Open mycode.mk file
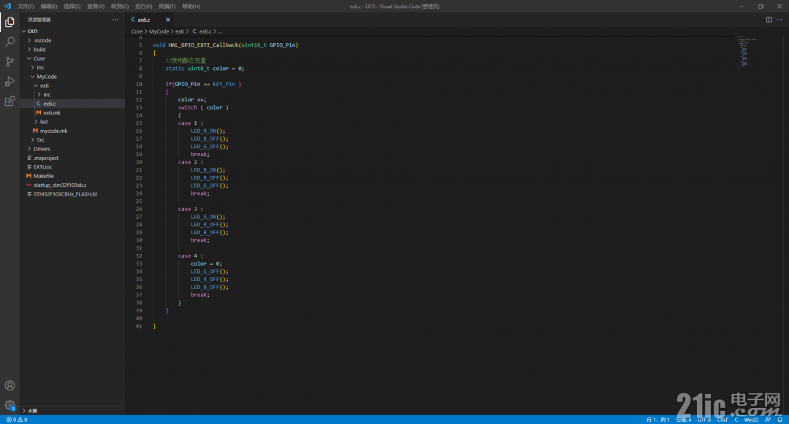 (x=72, y=131)
